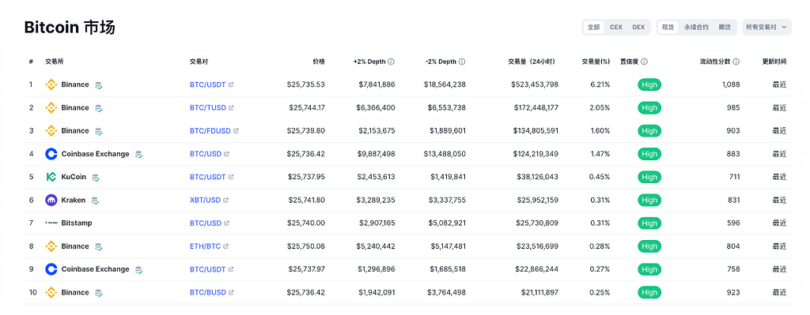Click proof-of-reserves icon beside first Binance row
810x315 pixels.
coord(99,85)
